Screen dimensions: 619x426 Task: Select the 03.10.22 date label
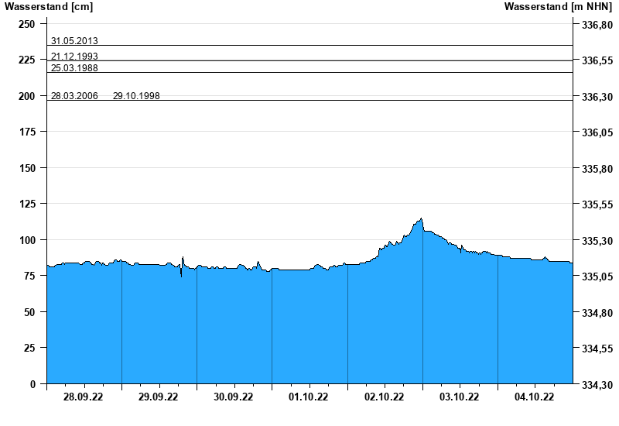tap(460, 397)
